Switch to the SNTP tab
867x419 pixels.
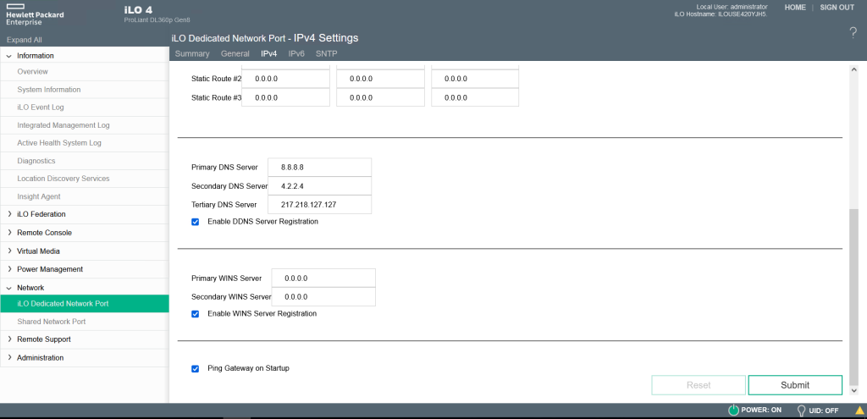tap(326, 53)
